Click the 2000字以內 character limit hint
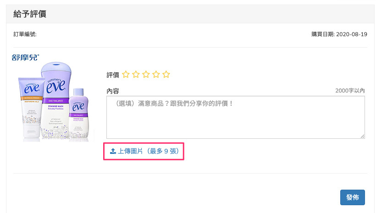The image size is (376, 213). [x=350, y=91]
